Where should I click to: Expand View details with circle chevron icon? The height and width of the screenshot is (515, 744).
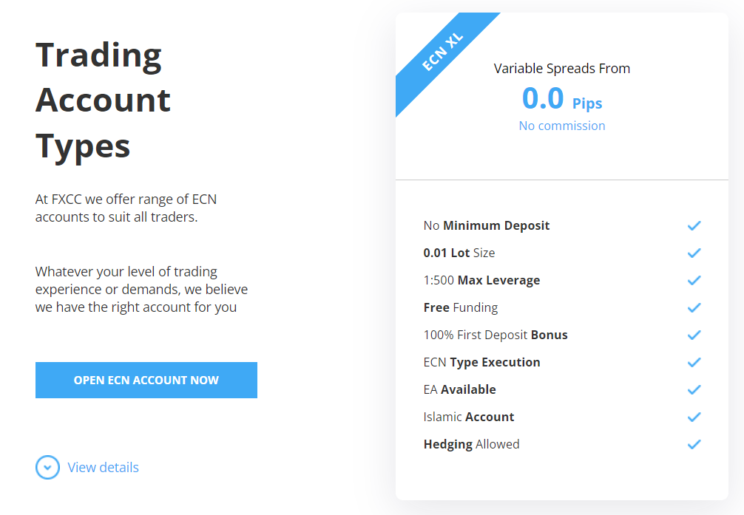click(x=47, y=467)
